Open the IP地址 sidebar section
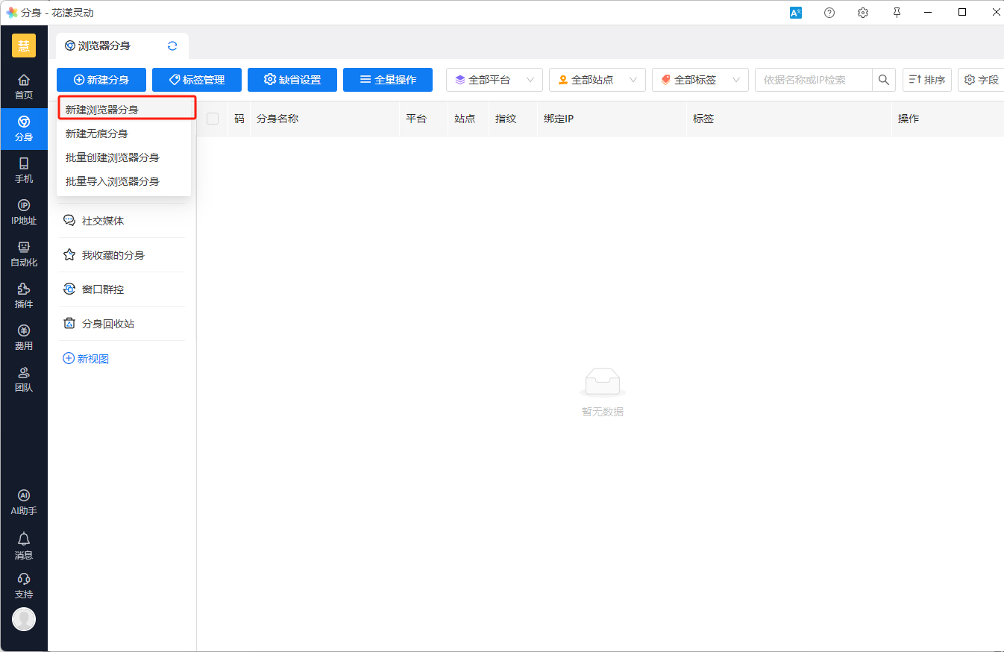The image size is (1004, 652). (x=24, y=212)
